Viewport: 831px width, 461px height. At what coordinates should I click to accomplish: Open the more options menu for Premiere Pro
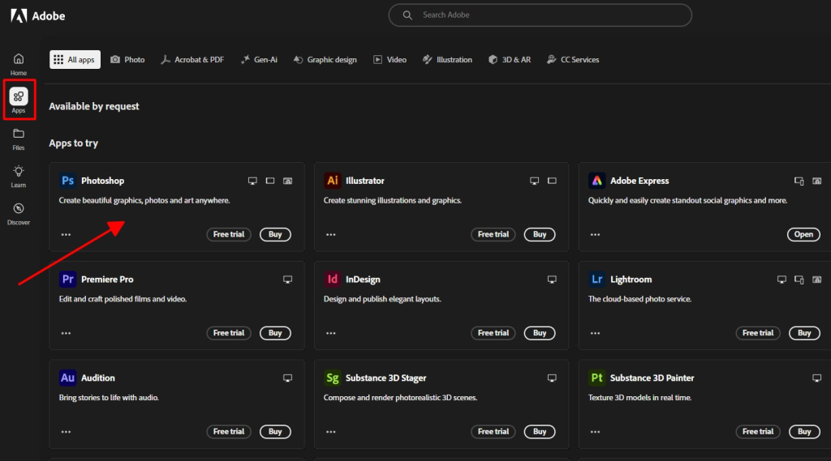click(x=66, y=333)
